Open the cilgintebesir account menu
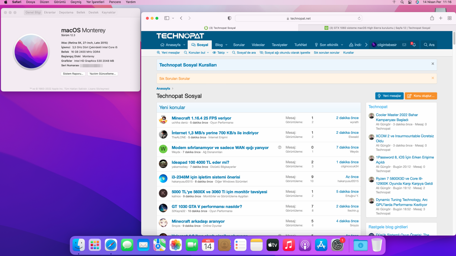The height and width of the screenshot is (256, 456). click(x=384, y=45)
